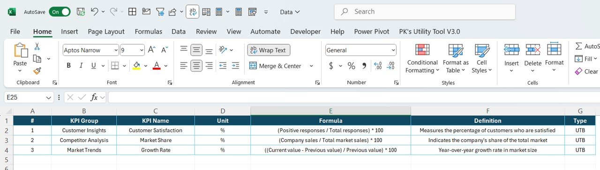
Task: Switch to the Page Layout tab
Action: (106, 31)
